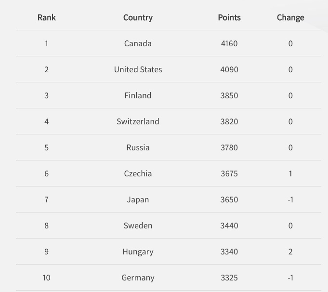
Task: Select the Russia country cell
Action: tap(138, 147)
